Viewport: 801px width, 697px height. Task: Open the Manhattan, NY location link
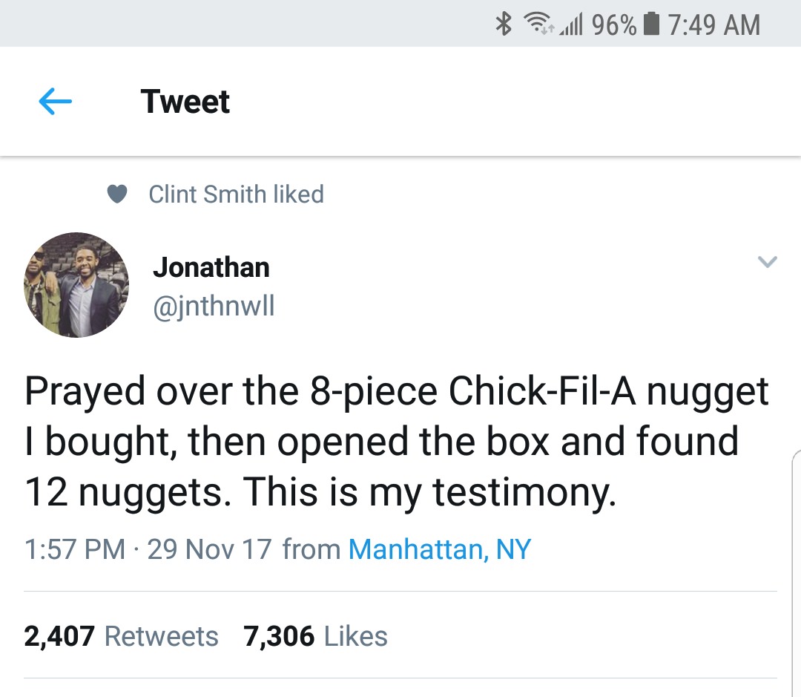(x=439, y=549)
